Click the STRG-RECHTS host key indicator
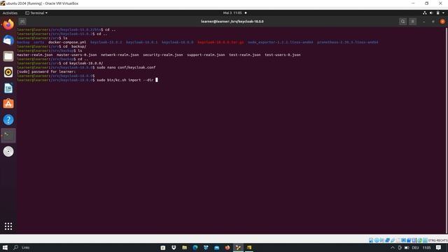The image size is (448, 252). [437, 240]
